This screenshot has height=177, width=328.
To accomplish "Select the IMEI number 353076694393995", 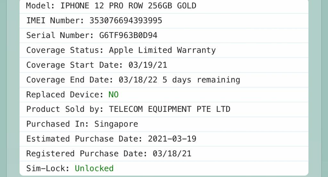I will click(126, 21).
